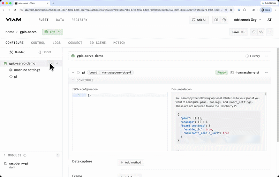Image resolution: width=279 pixels, height=177 pixels.
Task: Select the pi component in sidebar
Action: [x=15, y=77]
